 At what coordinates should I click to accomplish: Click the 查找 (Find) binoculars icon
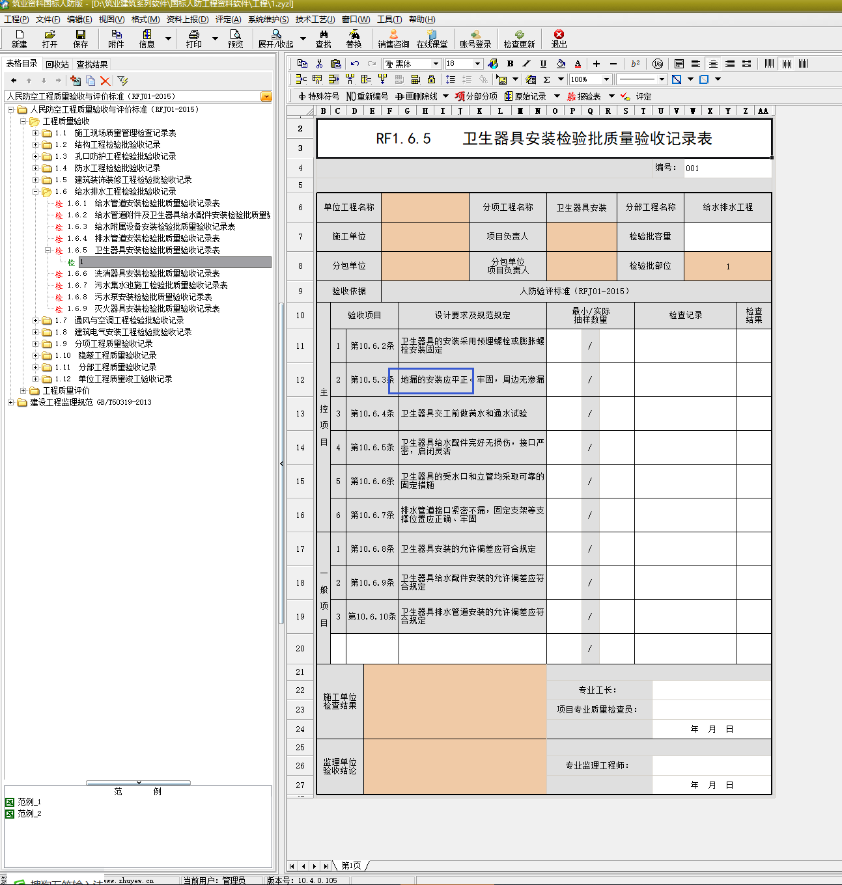[324, 39]
